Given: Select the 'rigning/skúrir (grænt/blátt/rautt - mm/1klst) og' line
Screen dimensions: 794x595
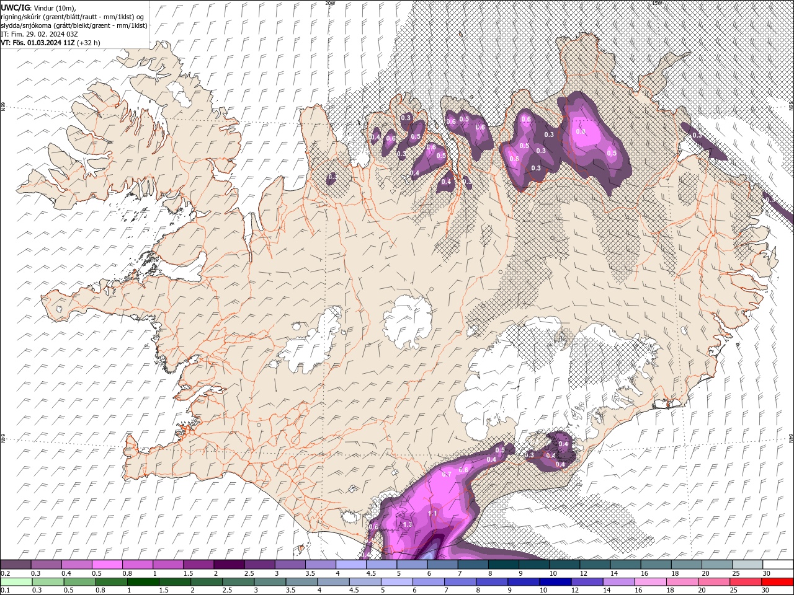Looking at the screenshot, I should pos(72,17).
